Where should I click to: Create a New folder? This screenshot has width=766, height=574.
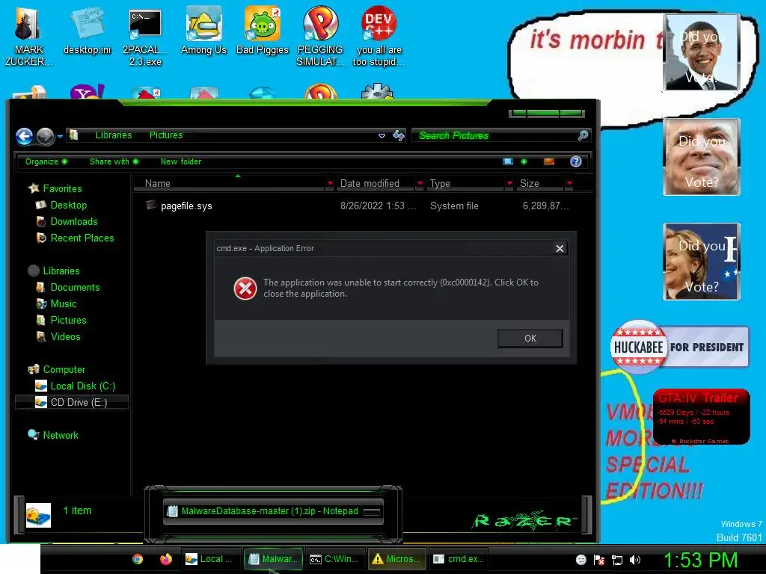click(181, 161)
